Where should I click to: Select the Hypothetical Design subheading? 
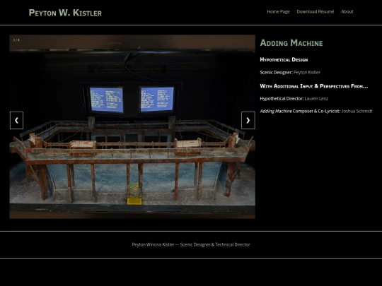tap(284, 60)
